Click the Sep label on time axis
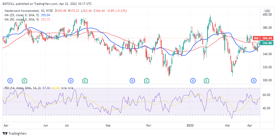This screenshot has height=138, width=277. tap(108, 125)
